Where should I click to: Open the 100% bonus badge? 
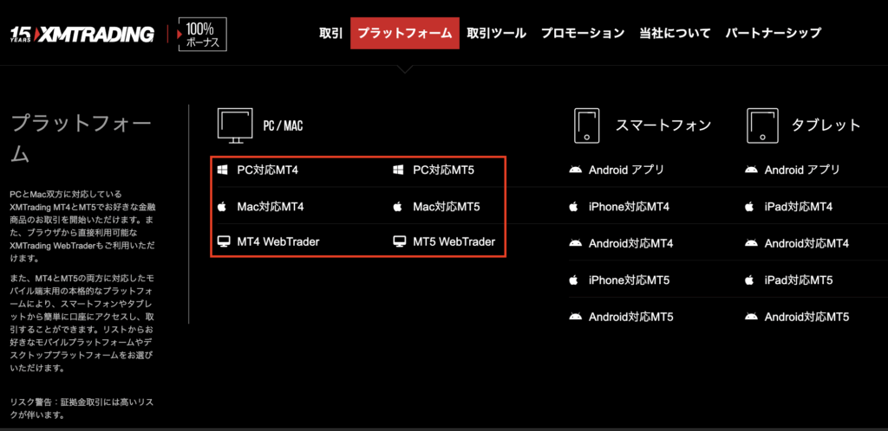click(x=202, y=35)
